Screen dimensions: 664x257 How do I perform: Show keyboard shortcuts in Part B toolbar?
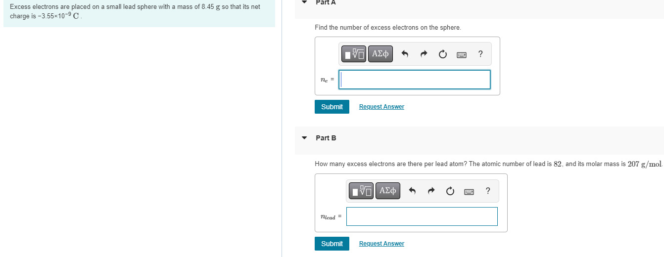[x=469, y=191]
